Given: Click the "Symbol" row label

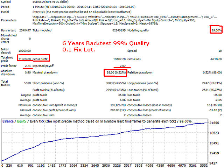Looking at the screenshot, I should 6,2.
